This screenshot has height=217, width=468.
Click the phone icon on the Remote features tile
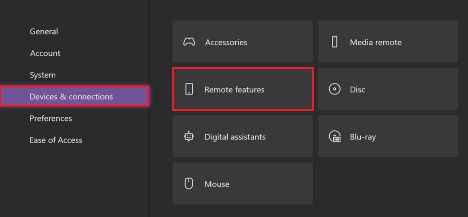[x=189, y=89]
